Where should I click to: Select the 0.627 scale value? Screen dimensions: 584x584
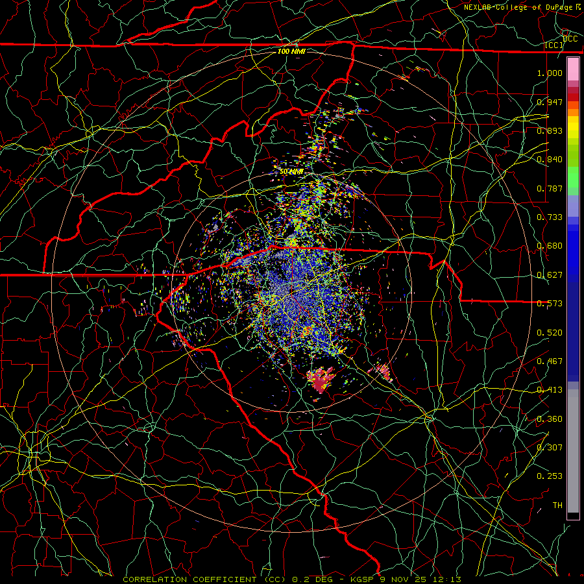click(x=550, y=275)
